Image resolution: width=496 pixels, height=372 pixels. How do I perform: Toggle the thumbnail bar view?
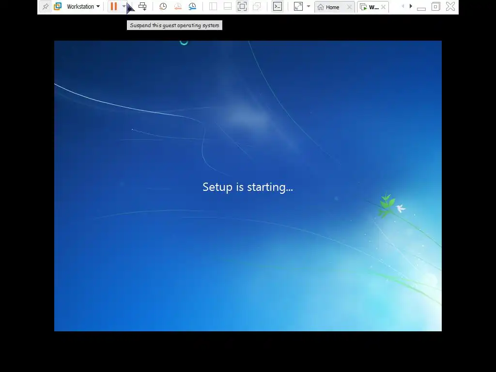(228, 6)
